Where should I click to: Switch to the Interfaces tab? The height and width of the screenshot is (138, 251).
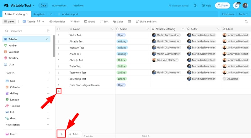pos(78,5)
